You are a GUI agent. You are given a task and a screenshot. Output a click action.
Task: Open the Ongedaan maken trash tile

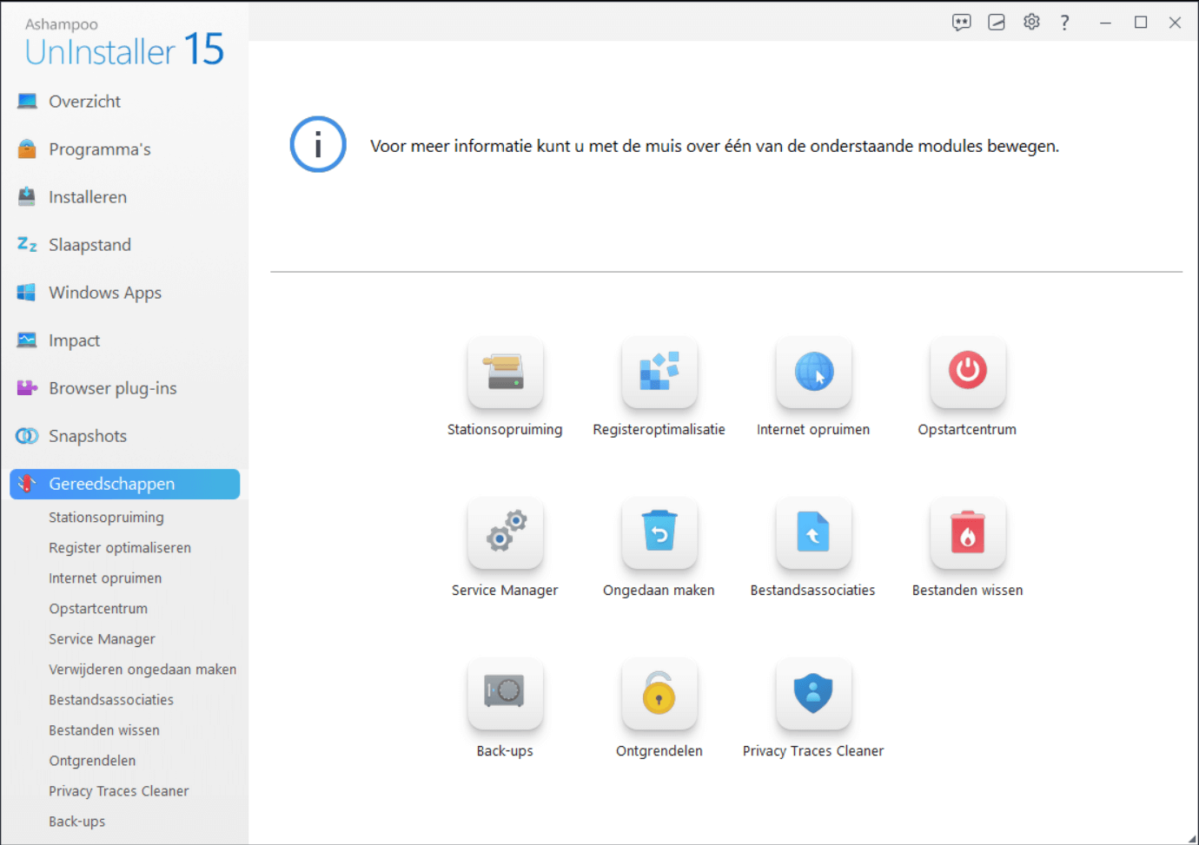pyautogui.click(x=659, y=532)
